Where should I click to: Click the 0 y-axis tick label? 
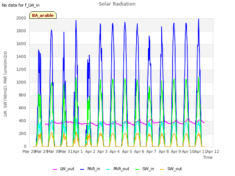point(25,147)
